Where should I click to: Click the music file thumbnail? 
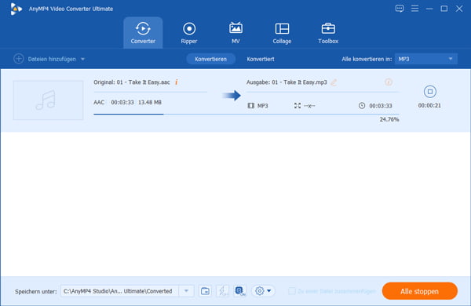tap(48, 100)
